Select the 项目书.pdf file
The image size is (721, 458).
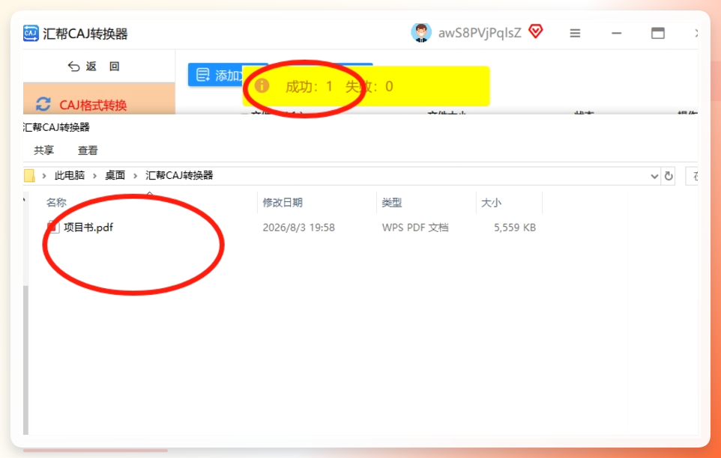click(88, 228)
